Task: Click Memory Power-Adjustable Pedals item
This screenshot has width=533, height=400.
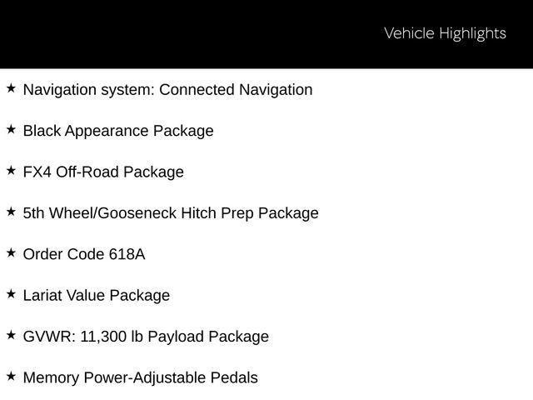Action: [x=141, y=377]
